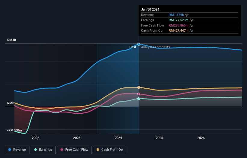Click the 2022 x-axis label
The width and height of the screenshot is (247, 158).
point(36,138)
